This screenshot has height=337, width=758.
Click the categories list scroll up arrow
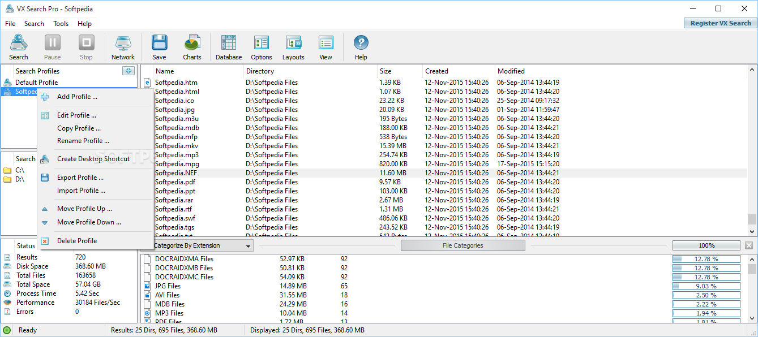(x=752, y=259)
